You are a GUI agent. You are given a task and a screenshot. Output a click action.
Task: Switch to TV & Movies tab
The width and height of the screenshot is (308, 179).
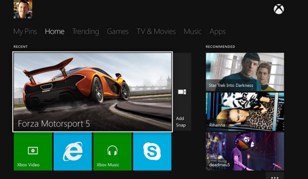coord(156,31)
